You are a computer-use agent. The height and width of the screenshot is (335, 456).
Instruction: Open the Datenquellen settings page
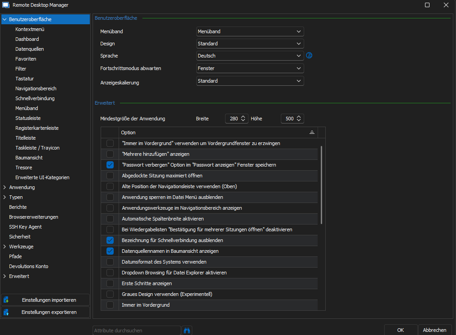pos(29,49)
